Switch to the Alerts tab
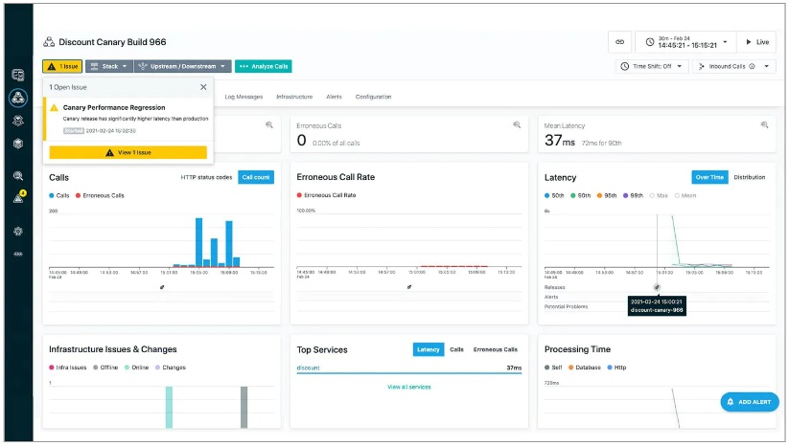The width and height of the screenshot is (789, 446). (x=334, y=97)
